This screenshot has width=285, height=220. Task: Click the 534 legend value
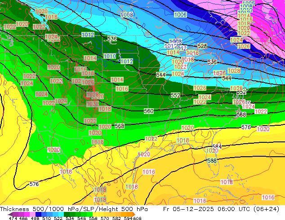(x=70, y=218)
